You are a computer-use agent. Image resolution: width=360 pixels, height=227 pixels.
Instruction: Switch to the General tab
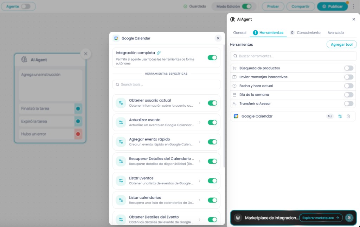(x=240, y=33)
